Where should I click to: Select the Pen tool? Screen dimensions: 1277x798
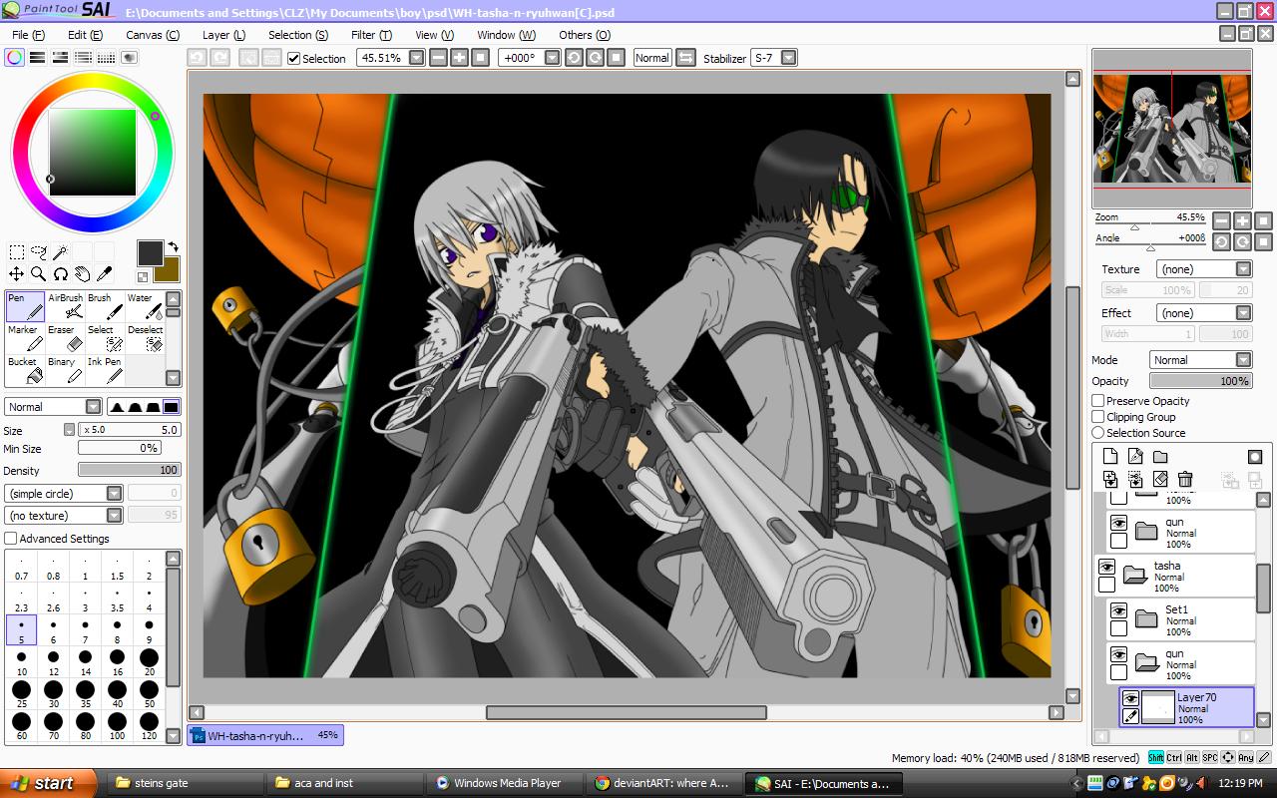pos(25,306)
